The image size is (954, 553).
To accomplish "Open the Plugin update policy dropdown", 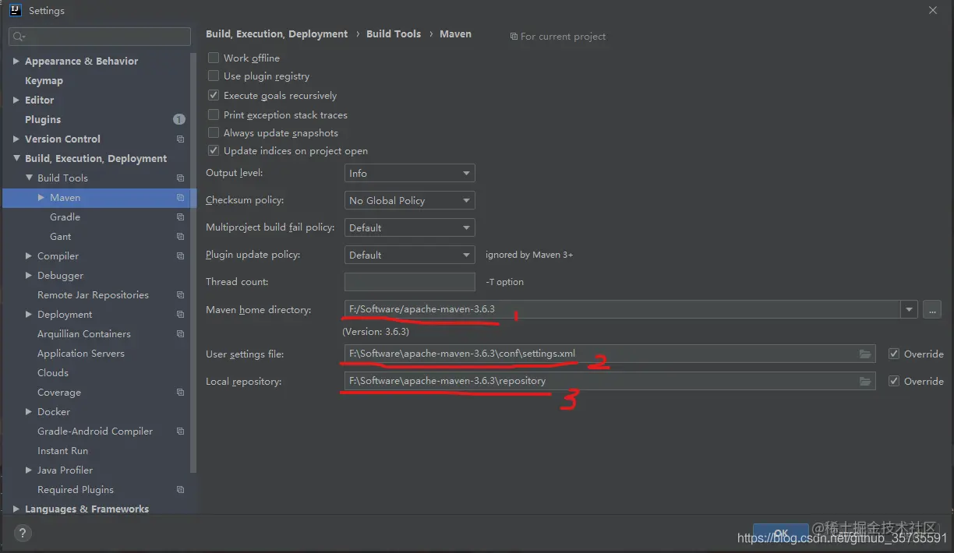I will click(x=410, y=255).
